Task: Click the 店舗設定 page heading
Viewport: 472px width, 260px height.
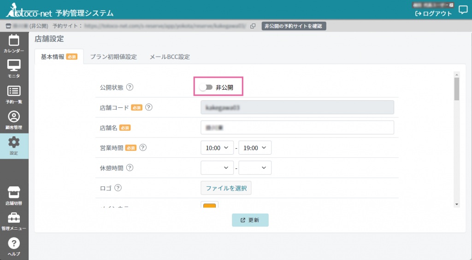Action: [x=49, y=39]
